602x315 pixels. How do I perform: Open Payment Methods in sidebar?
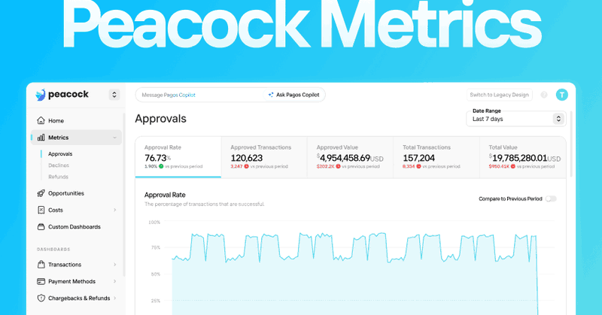coord(76,282)
